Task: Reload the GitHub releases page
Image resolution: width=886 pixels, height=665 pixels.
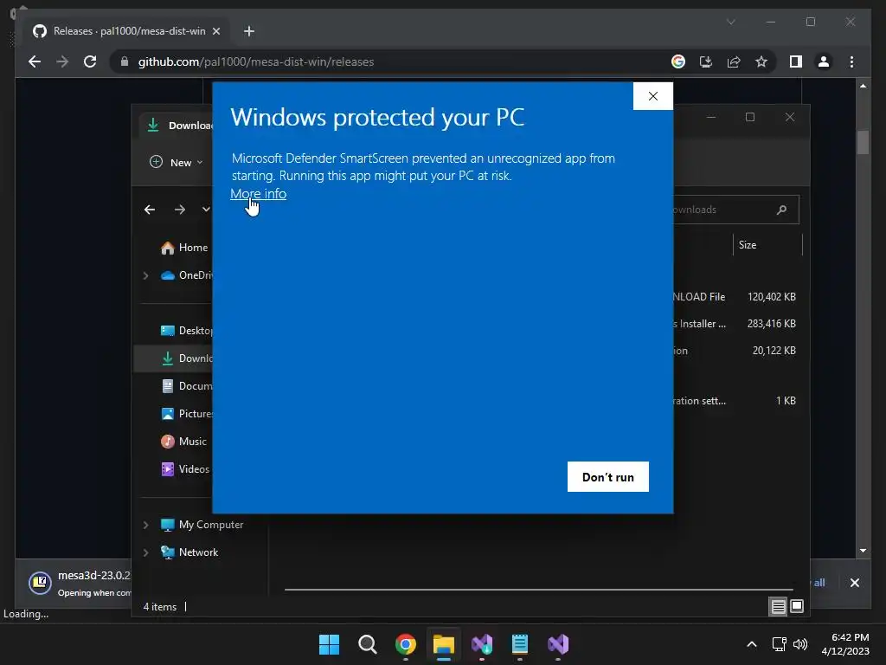Action: coord(90,61)
